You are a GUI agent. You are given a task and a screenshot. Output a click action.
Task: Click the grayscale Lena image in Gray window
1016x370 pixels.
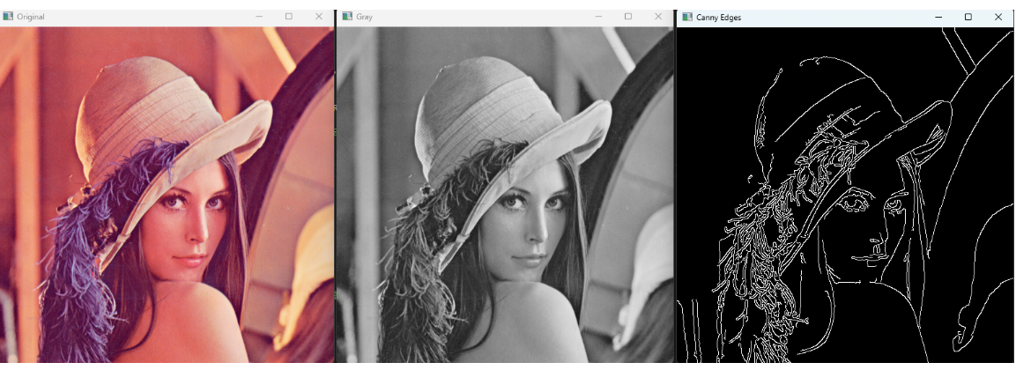505,195
